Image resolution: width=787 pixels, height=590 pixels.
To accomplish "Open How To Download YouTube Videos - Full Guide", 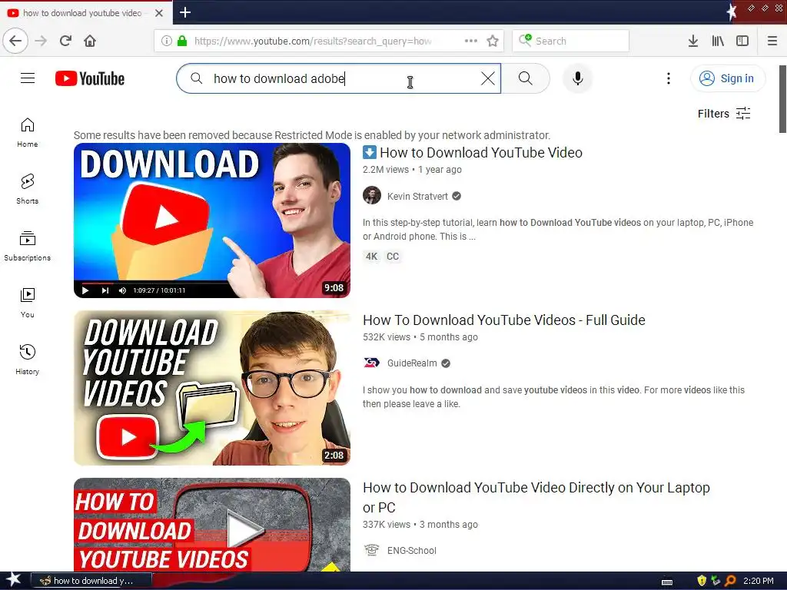I will (x=504, y=320).
